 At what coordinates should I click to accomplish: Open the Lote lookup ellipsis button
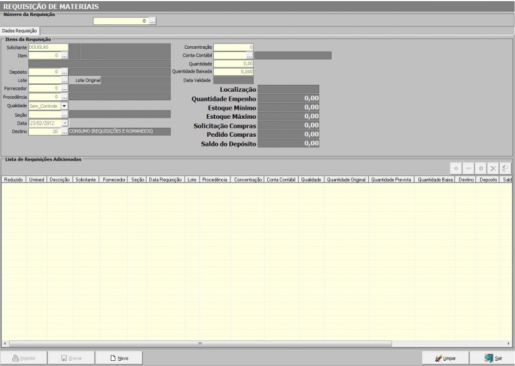[64, 80]
